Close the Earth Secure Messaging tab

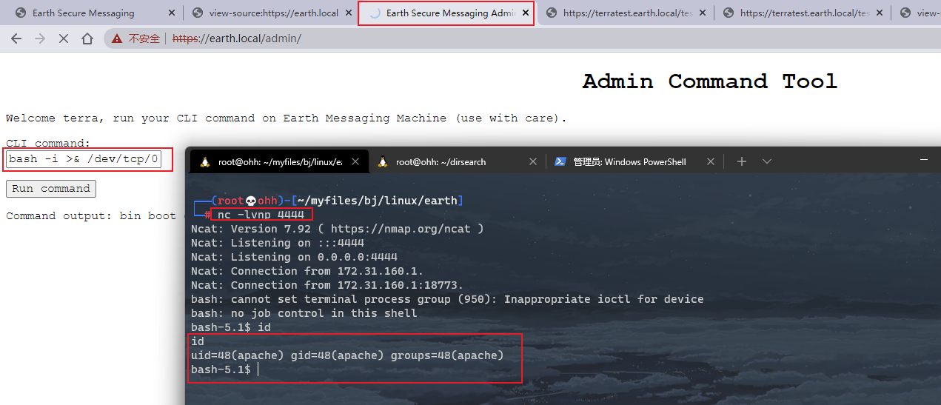tap(172, 13)
